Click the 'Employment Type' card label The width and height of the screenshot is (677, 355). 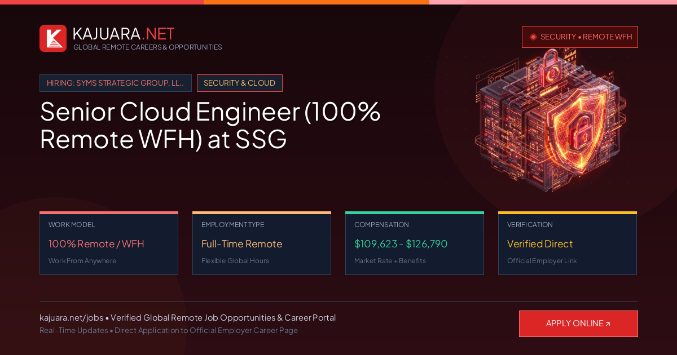pyautogui.click(x=232, y=225)
